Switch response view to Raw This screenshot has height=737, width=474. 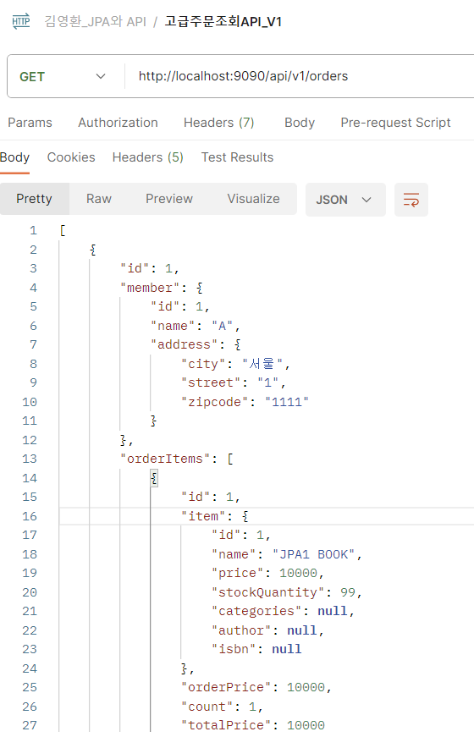(x=99, y=199)
